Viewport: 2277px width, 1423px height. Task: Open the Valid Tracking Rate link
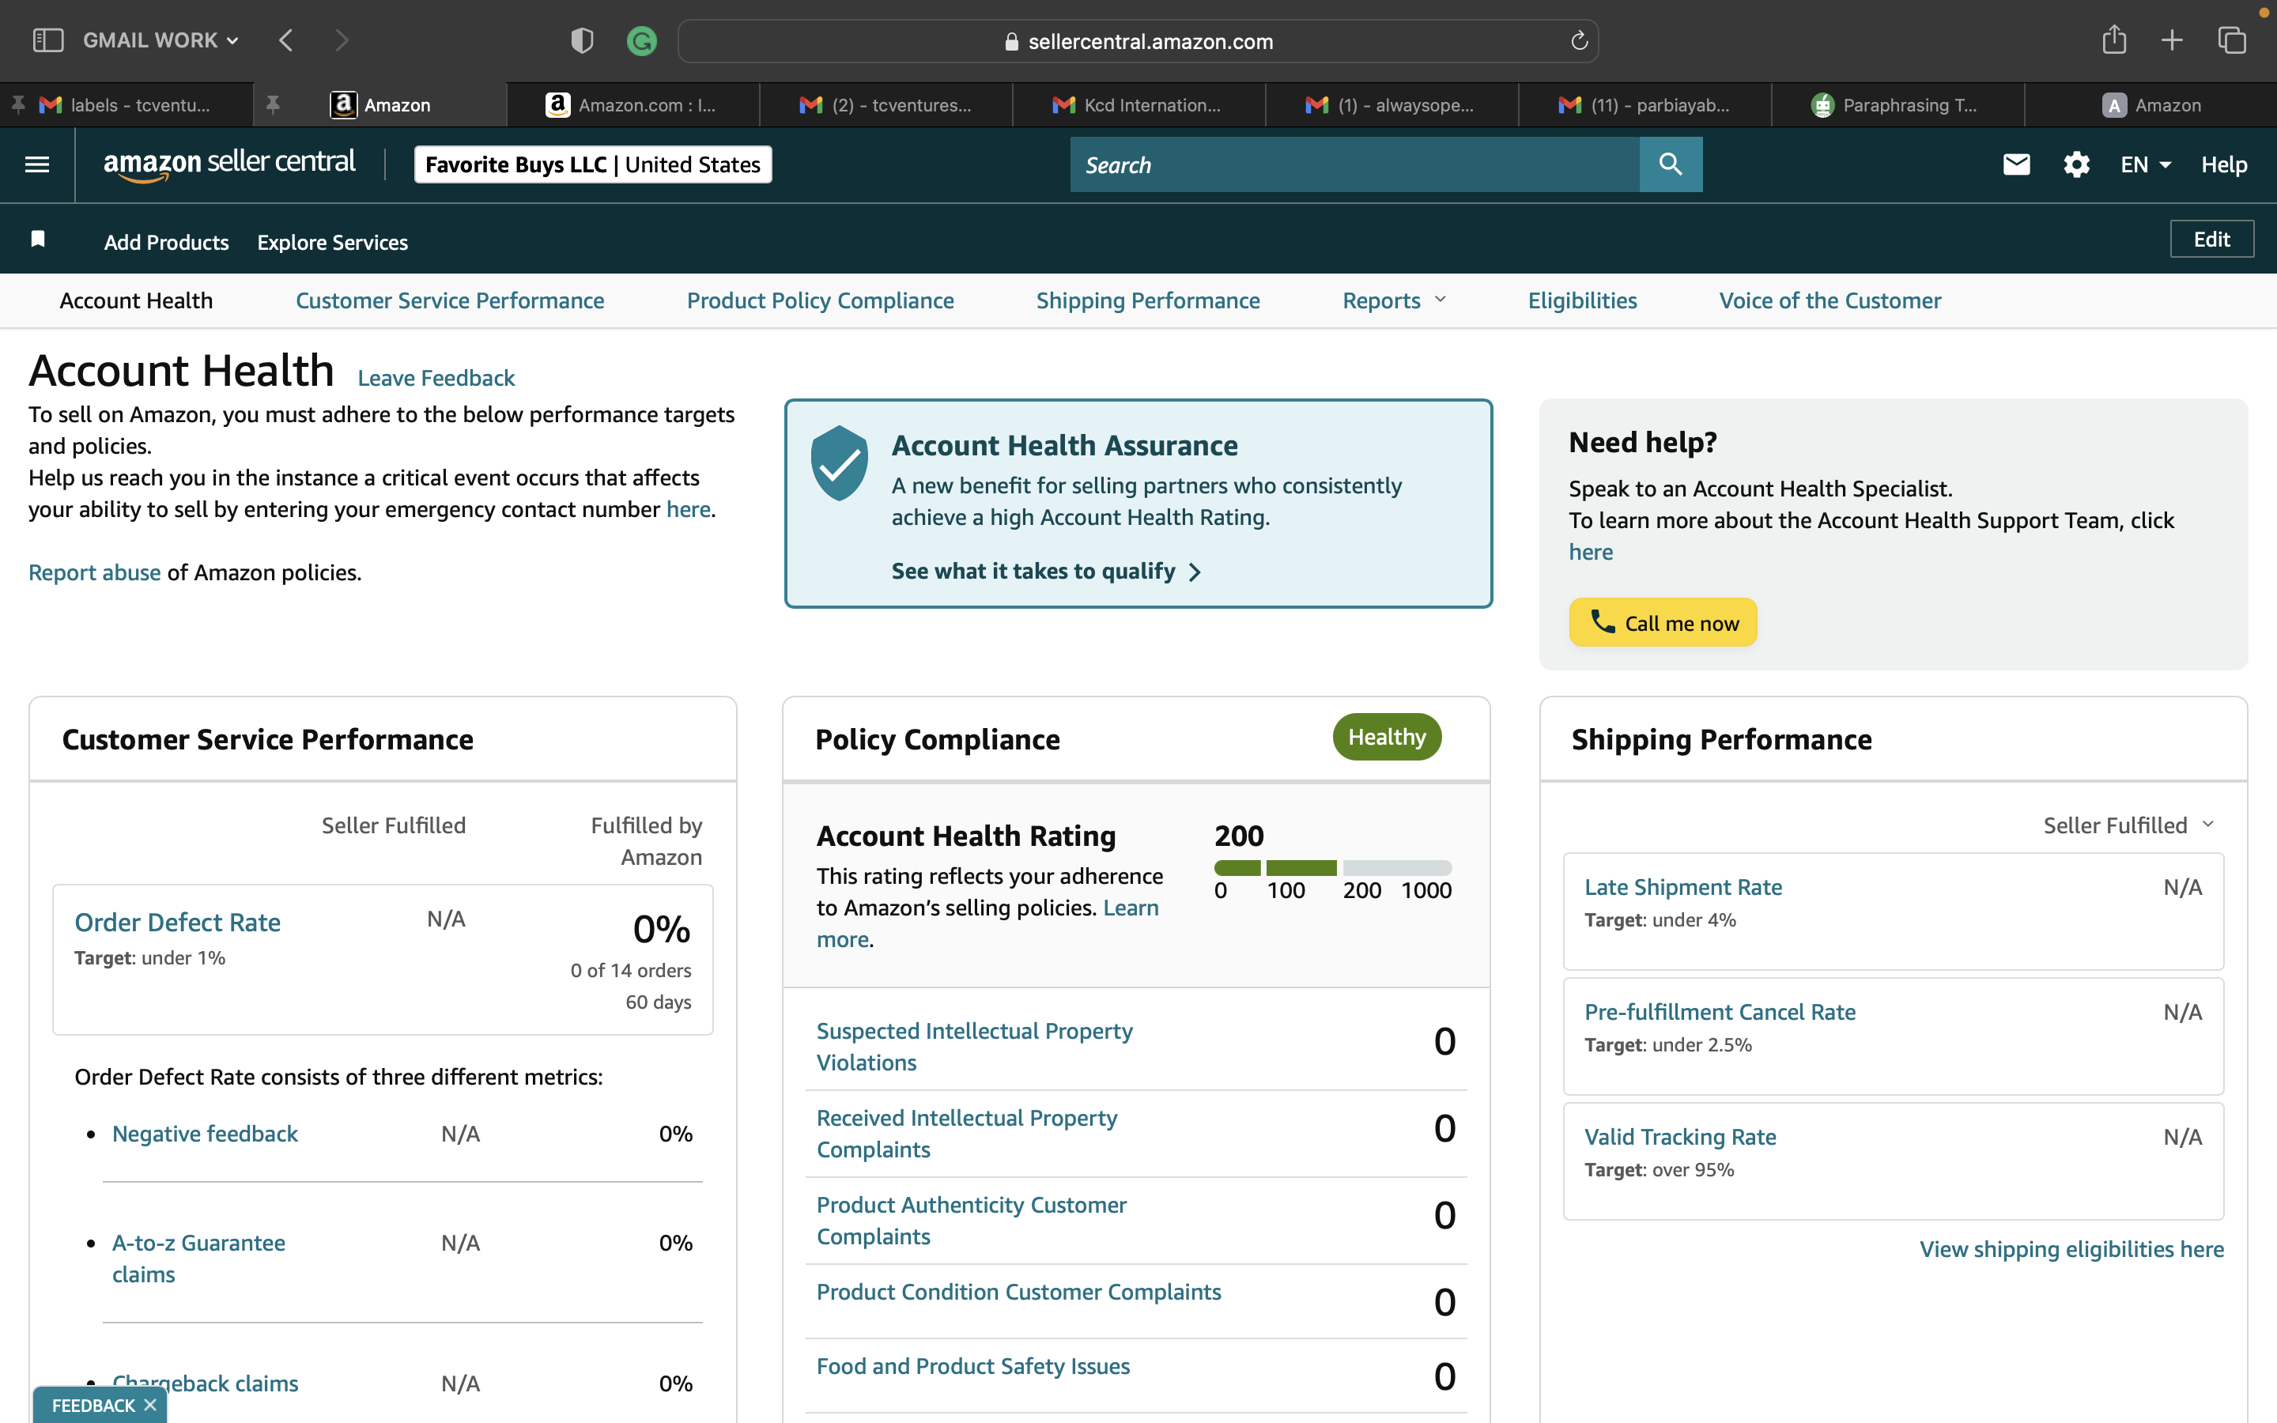(1680, 1137)
